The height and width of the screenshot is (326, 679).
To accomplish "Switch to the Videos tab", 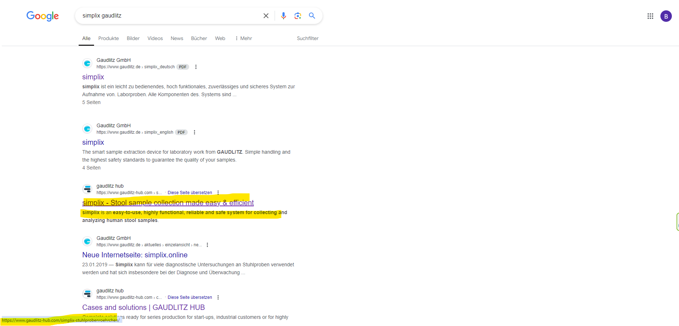I will tap(155, 38).
